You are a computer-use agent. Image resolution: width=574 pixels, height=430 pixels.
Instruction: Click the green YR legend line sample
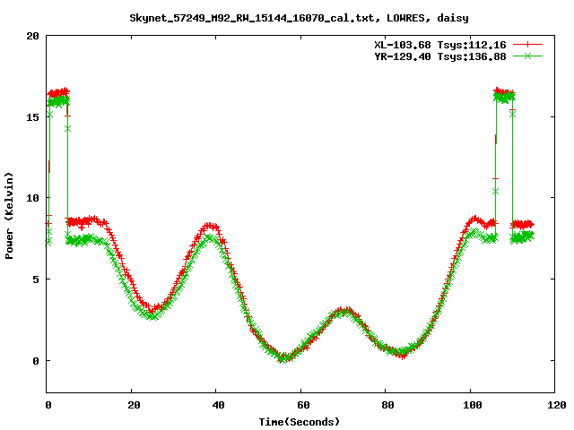[527, 56]
